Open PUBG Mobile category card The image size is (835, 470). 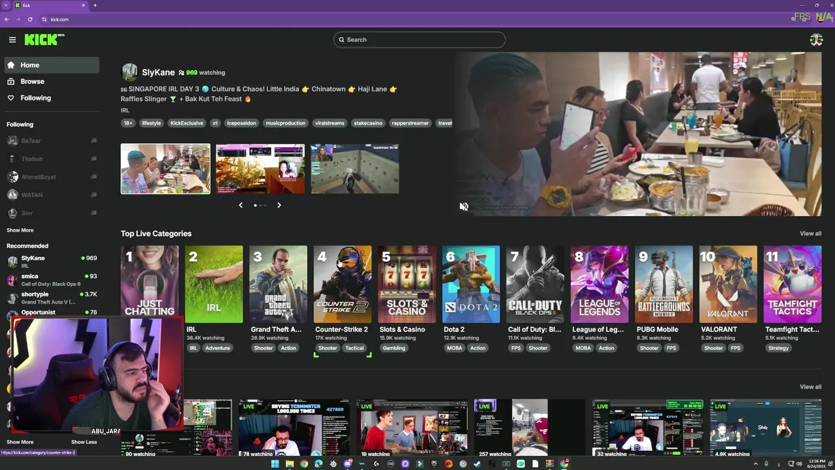click(663, 285)
